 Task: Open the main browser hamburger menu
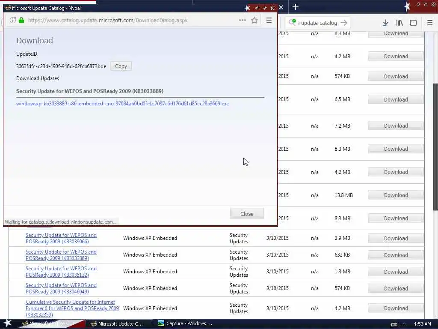(430, 23)
